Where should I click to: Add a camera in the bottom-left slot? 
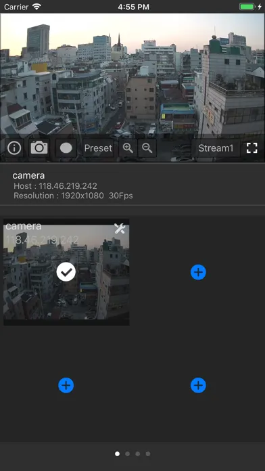(66, 385)
